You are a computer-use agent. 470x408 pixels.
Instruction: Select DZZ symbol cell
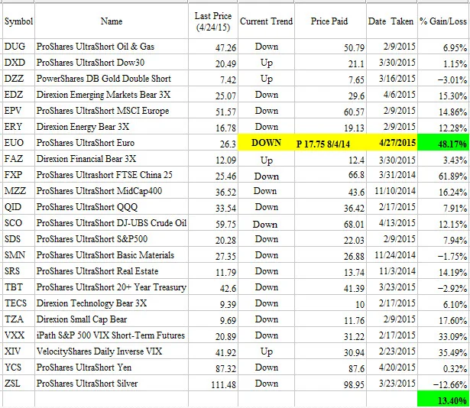[18, 79]
